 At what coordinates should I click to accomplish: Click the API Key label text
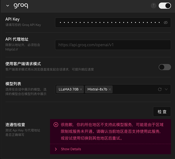click(x=12, y=19)
